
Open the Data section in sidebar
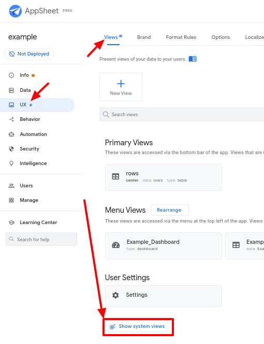click(25, 90)
